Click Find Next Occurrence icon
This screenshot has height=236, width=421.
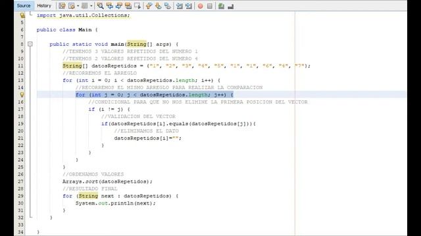[119, 6]
